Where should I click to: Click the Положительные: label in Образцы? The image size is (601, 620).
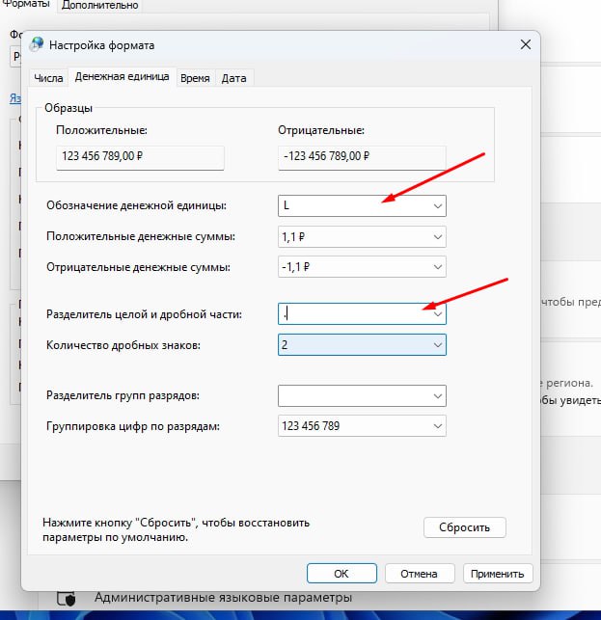101,130
